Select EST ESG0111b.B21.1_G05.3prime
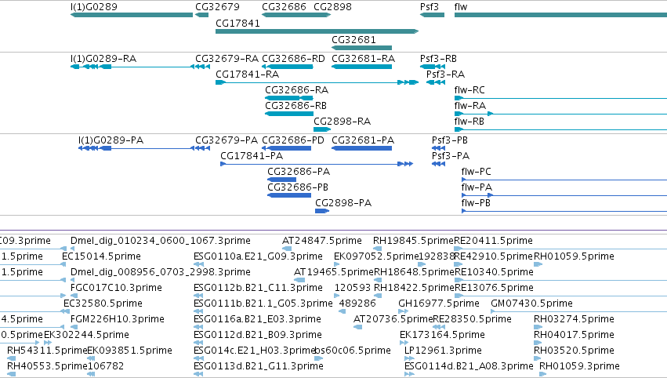 (x=263, y=303)
